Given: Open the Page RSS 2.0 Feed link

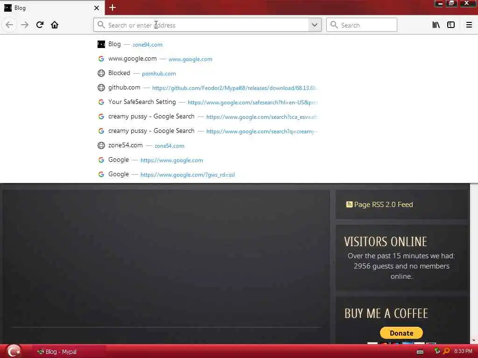Looking at the screenshot, I should click(x=384, y=205).
